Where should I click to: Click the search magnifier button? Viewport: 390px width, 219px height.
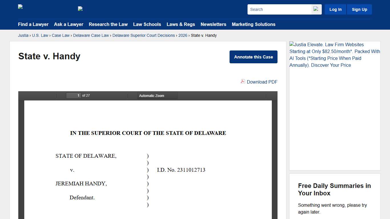tap(316, 9)
